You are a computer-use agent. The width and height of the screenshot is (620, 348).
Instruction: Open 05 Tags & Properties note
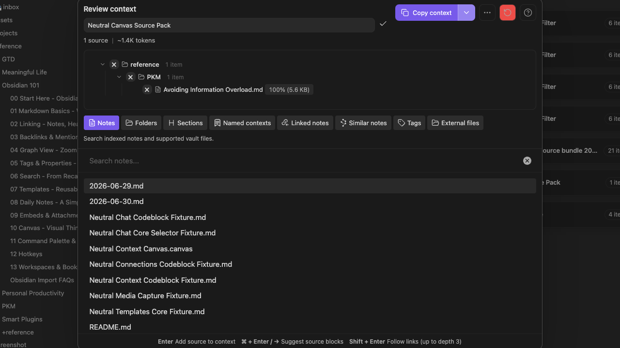43,163
